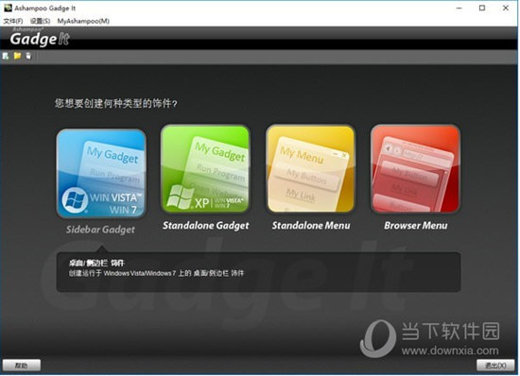The image size is (520, 376).
Task: Click the Sidebar Gadget label text
Action: point(100,230)
